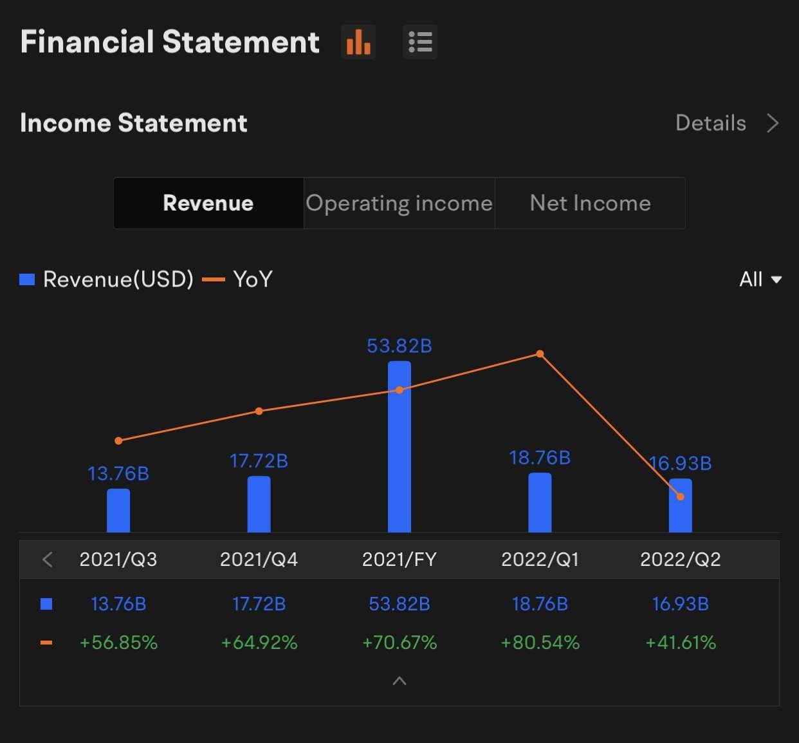Screen dimensions: 799x743
Task: Click the 2021/Q4 revenue bar
Action: click(x=259, y=504)
